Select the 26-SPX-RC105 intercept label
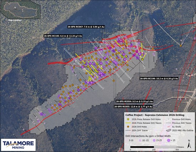Image resolution: width=196 pixels, height=152 pixels. pos(63,36)
